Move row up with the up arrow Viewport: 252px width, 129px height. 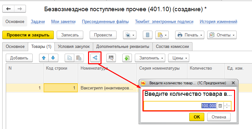(44, 58)
